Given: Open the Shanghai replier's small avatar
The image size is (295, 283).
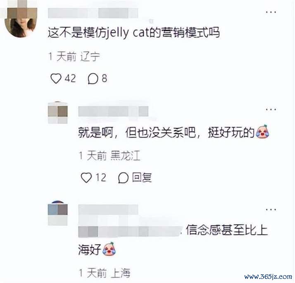Looking at the screenshot, I should [x=58, y=213].
